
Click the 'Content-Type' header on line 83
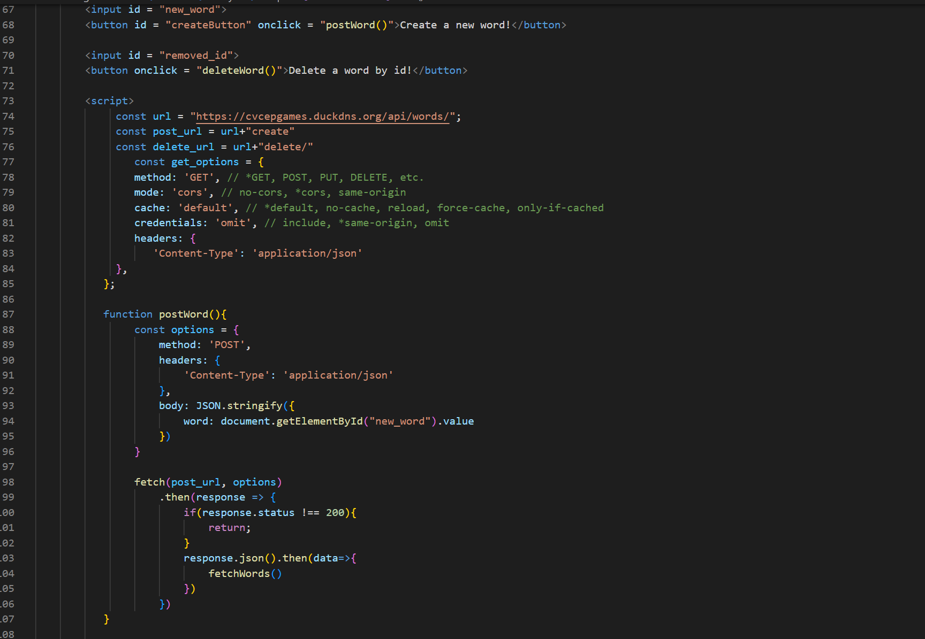197,253
